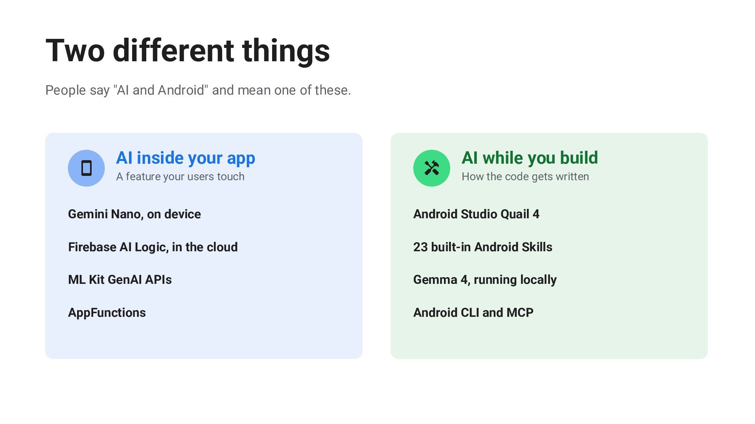
Task: Click 'How the code gets written' caption
Action: click(525, 177)
